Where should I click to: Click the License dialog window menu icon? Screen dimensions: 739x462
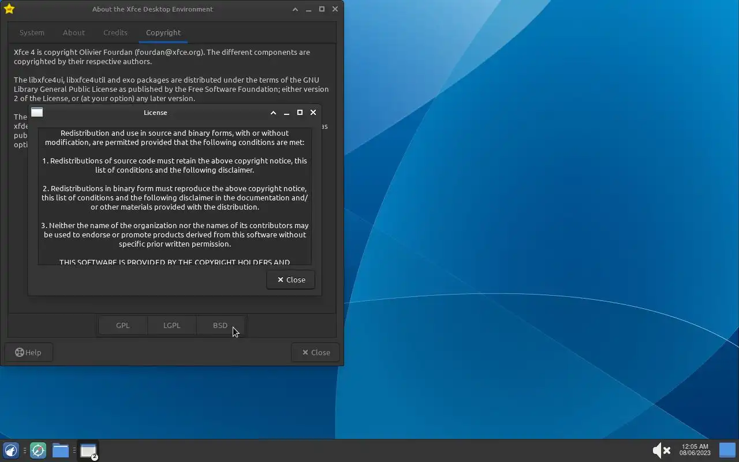click(37, 113)
